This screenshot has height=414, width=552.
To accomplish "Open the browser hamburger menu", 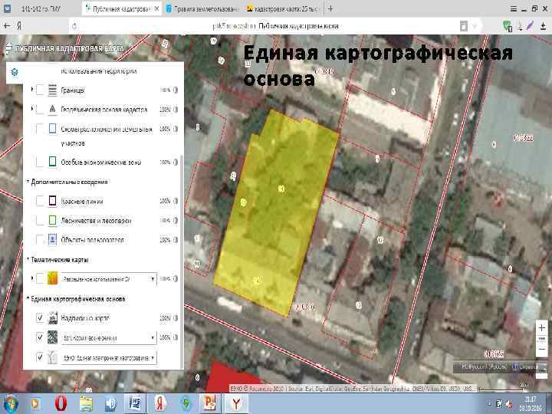I will coord(514,8).
